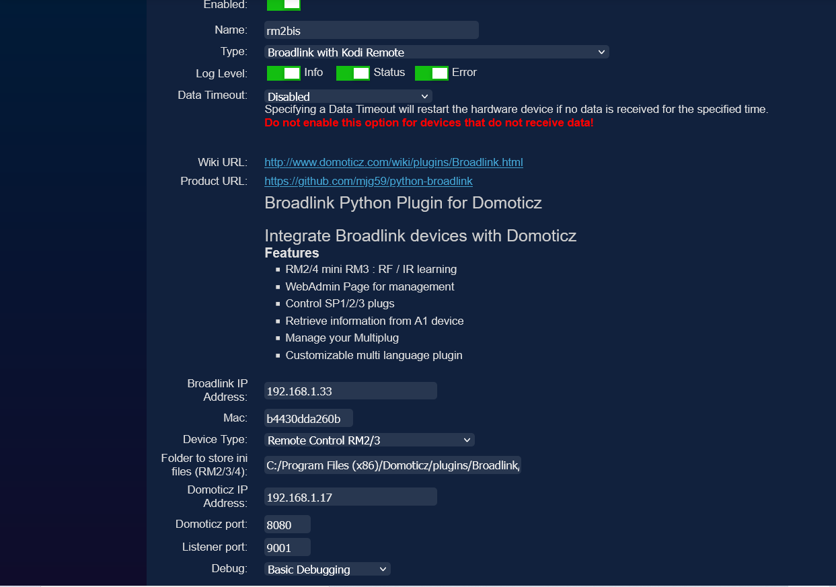Toggle the Info log level switch
The height and width of the screenshot is (587, 836).
284,73
